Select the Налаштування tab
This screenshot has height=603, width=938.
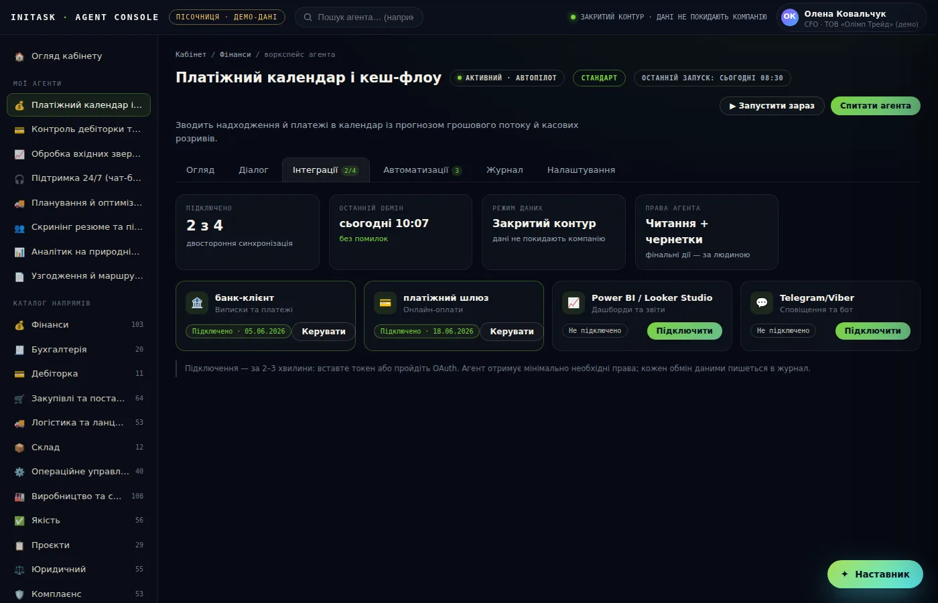581,170
